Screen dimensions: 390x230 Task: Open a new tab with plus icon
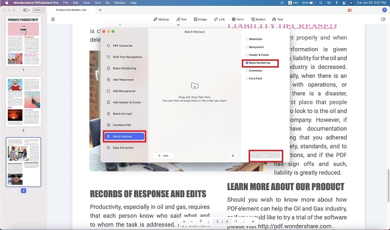[x=100, y=10]
